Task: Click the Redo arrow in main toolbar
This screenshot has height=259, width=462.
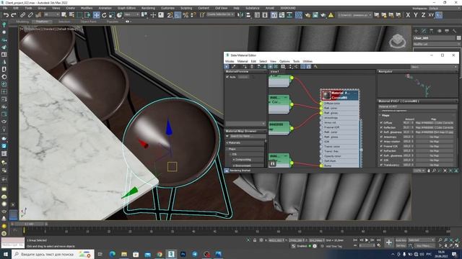Action: pos(14,15)
